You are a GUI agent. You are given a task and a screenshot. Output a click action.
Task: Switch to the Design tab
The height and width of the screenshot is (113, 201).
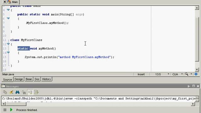[x=19, y=79]
